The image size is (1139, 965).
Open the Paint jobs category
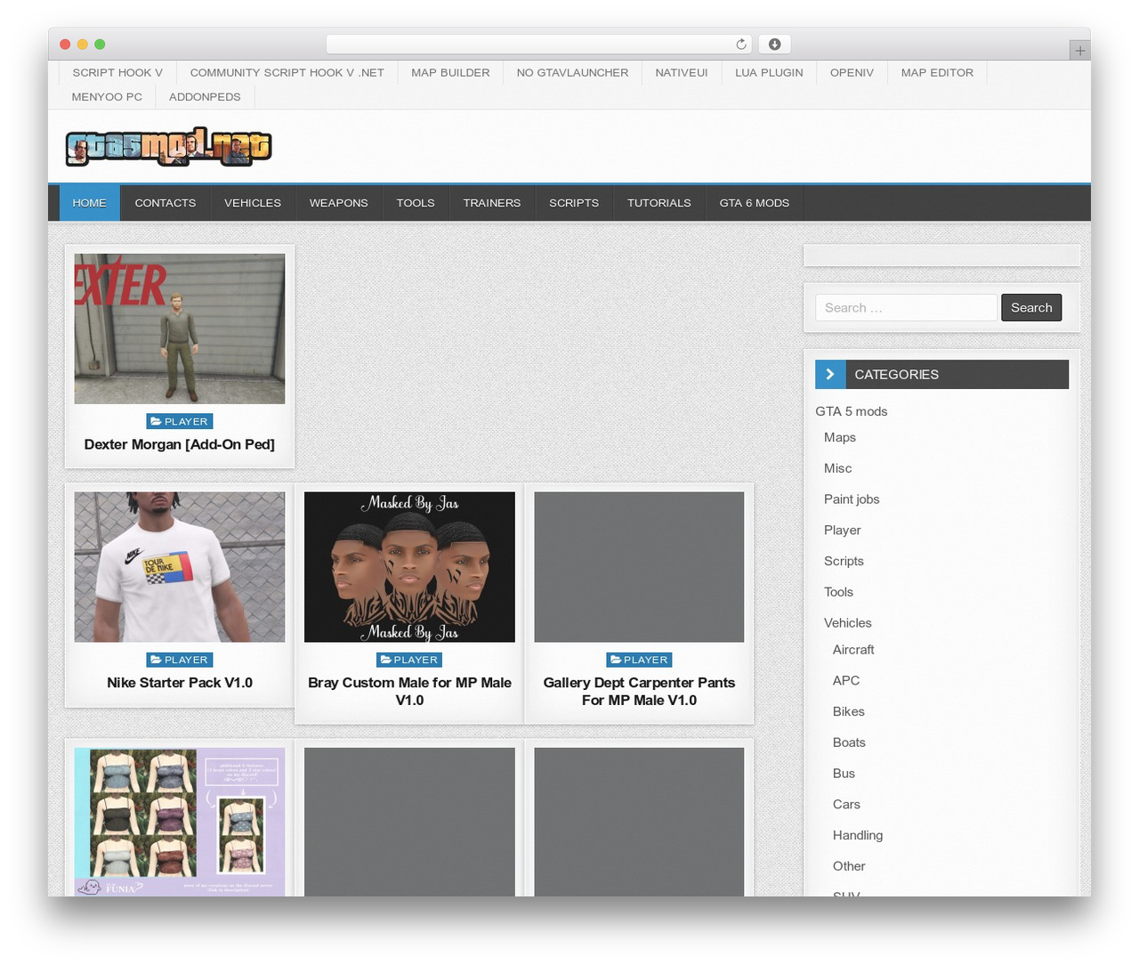[x=852, y=499]
